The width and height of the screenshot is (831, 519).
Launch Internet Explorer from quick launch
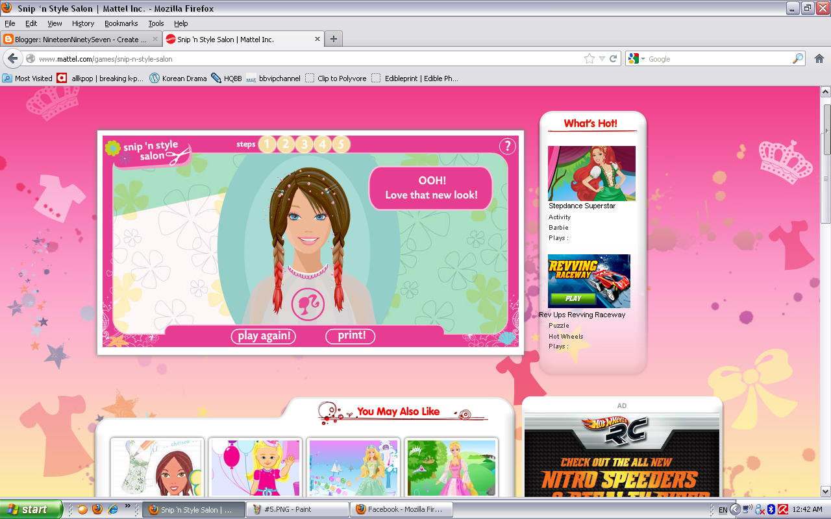point(112,509)
